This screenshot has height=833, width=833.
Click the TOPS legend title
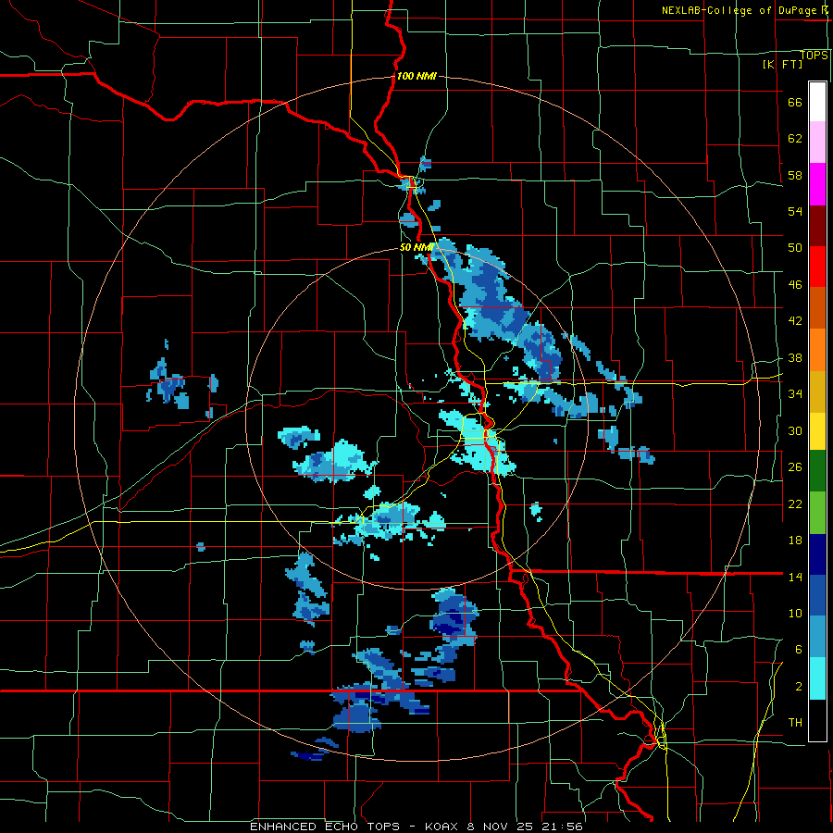814,56
